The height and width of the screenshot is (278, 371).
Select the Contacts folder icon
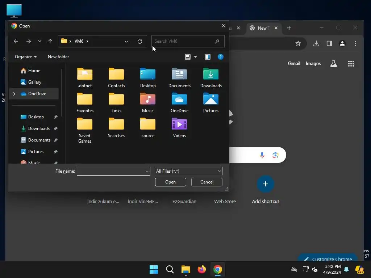(116, 74)
